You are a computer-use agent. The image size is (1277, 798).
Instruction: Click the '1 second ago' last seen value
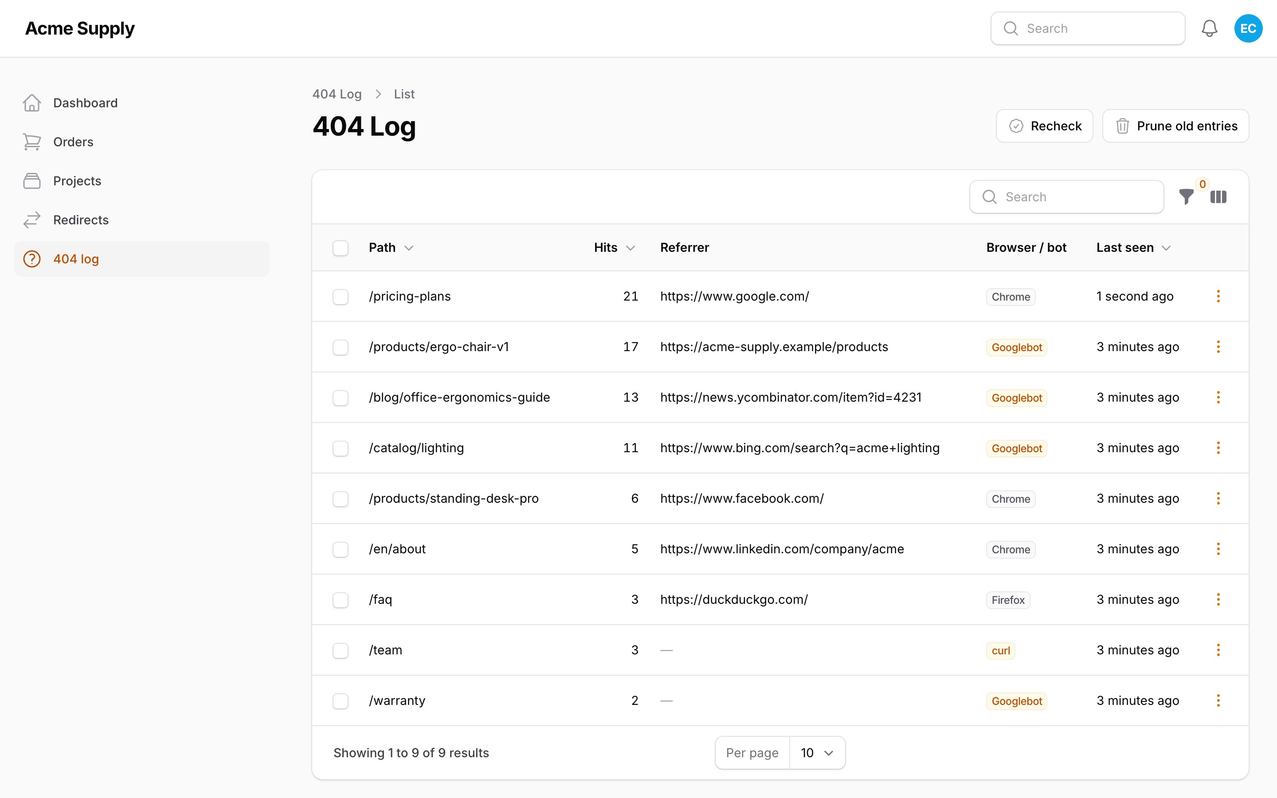[x=1135, y=296]
